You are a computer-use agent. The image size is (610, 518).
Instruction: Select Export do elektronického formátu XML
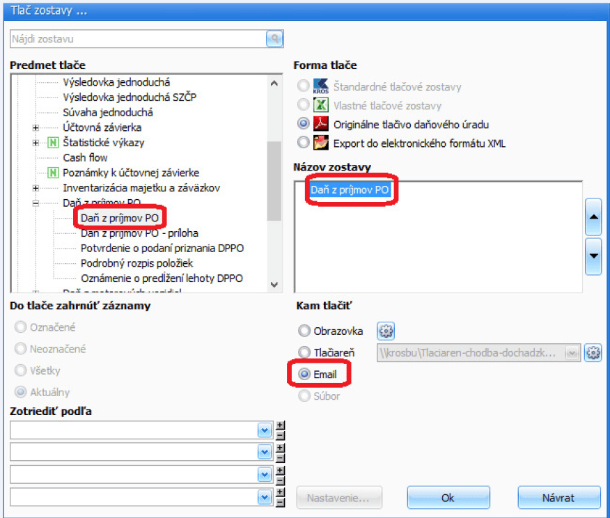click(304, 143)
